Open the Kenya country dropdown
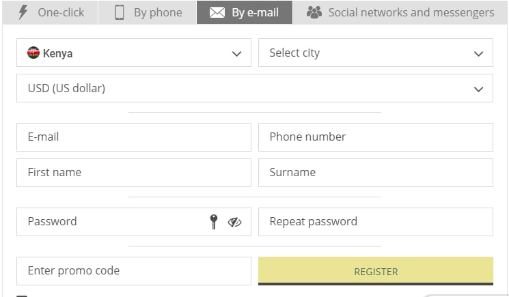This screenshot has width=509, height=297. (134, 53)
